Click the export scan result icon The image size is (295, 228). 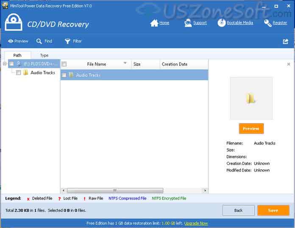click(285, 41)
